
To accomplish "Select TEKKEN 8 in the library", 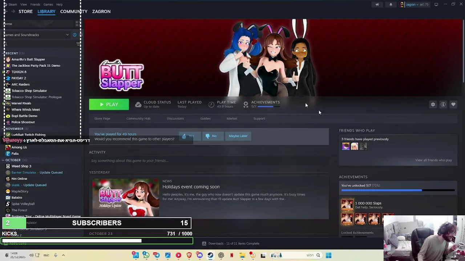I will pos(19,72).
